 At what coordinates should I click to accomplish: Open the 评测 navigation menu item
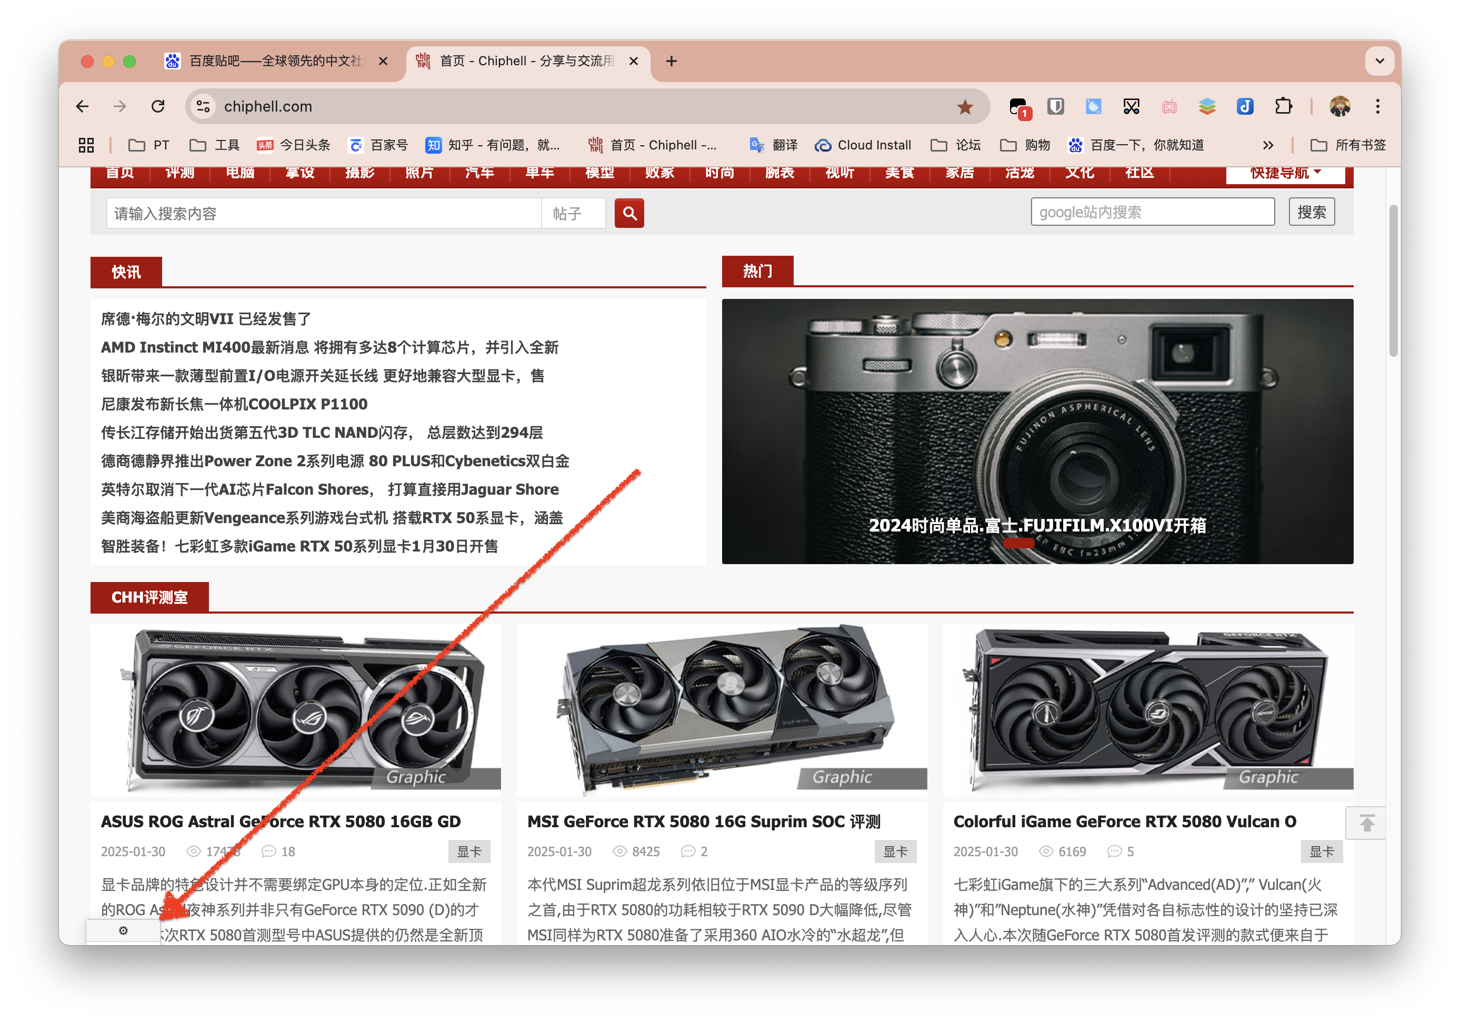(x=180, y=174)
